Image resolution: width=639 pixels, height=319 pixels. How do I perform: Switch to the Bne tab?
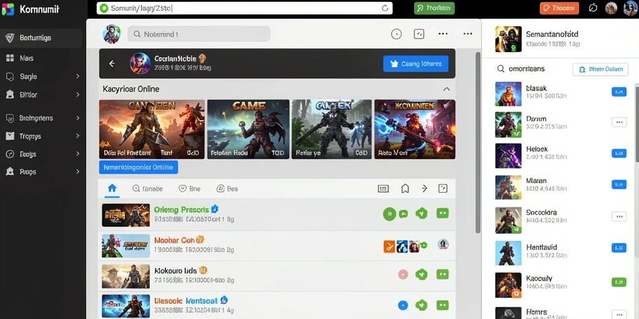(190, 189)
